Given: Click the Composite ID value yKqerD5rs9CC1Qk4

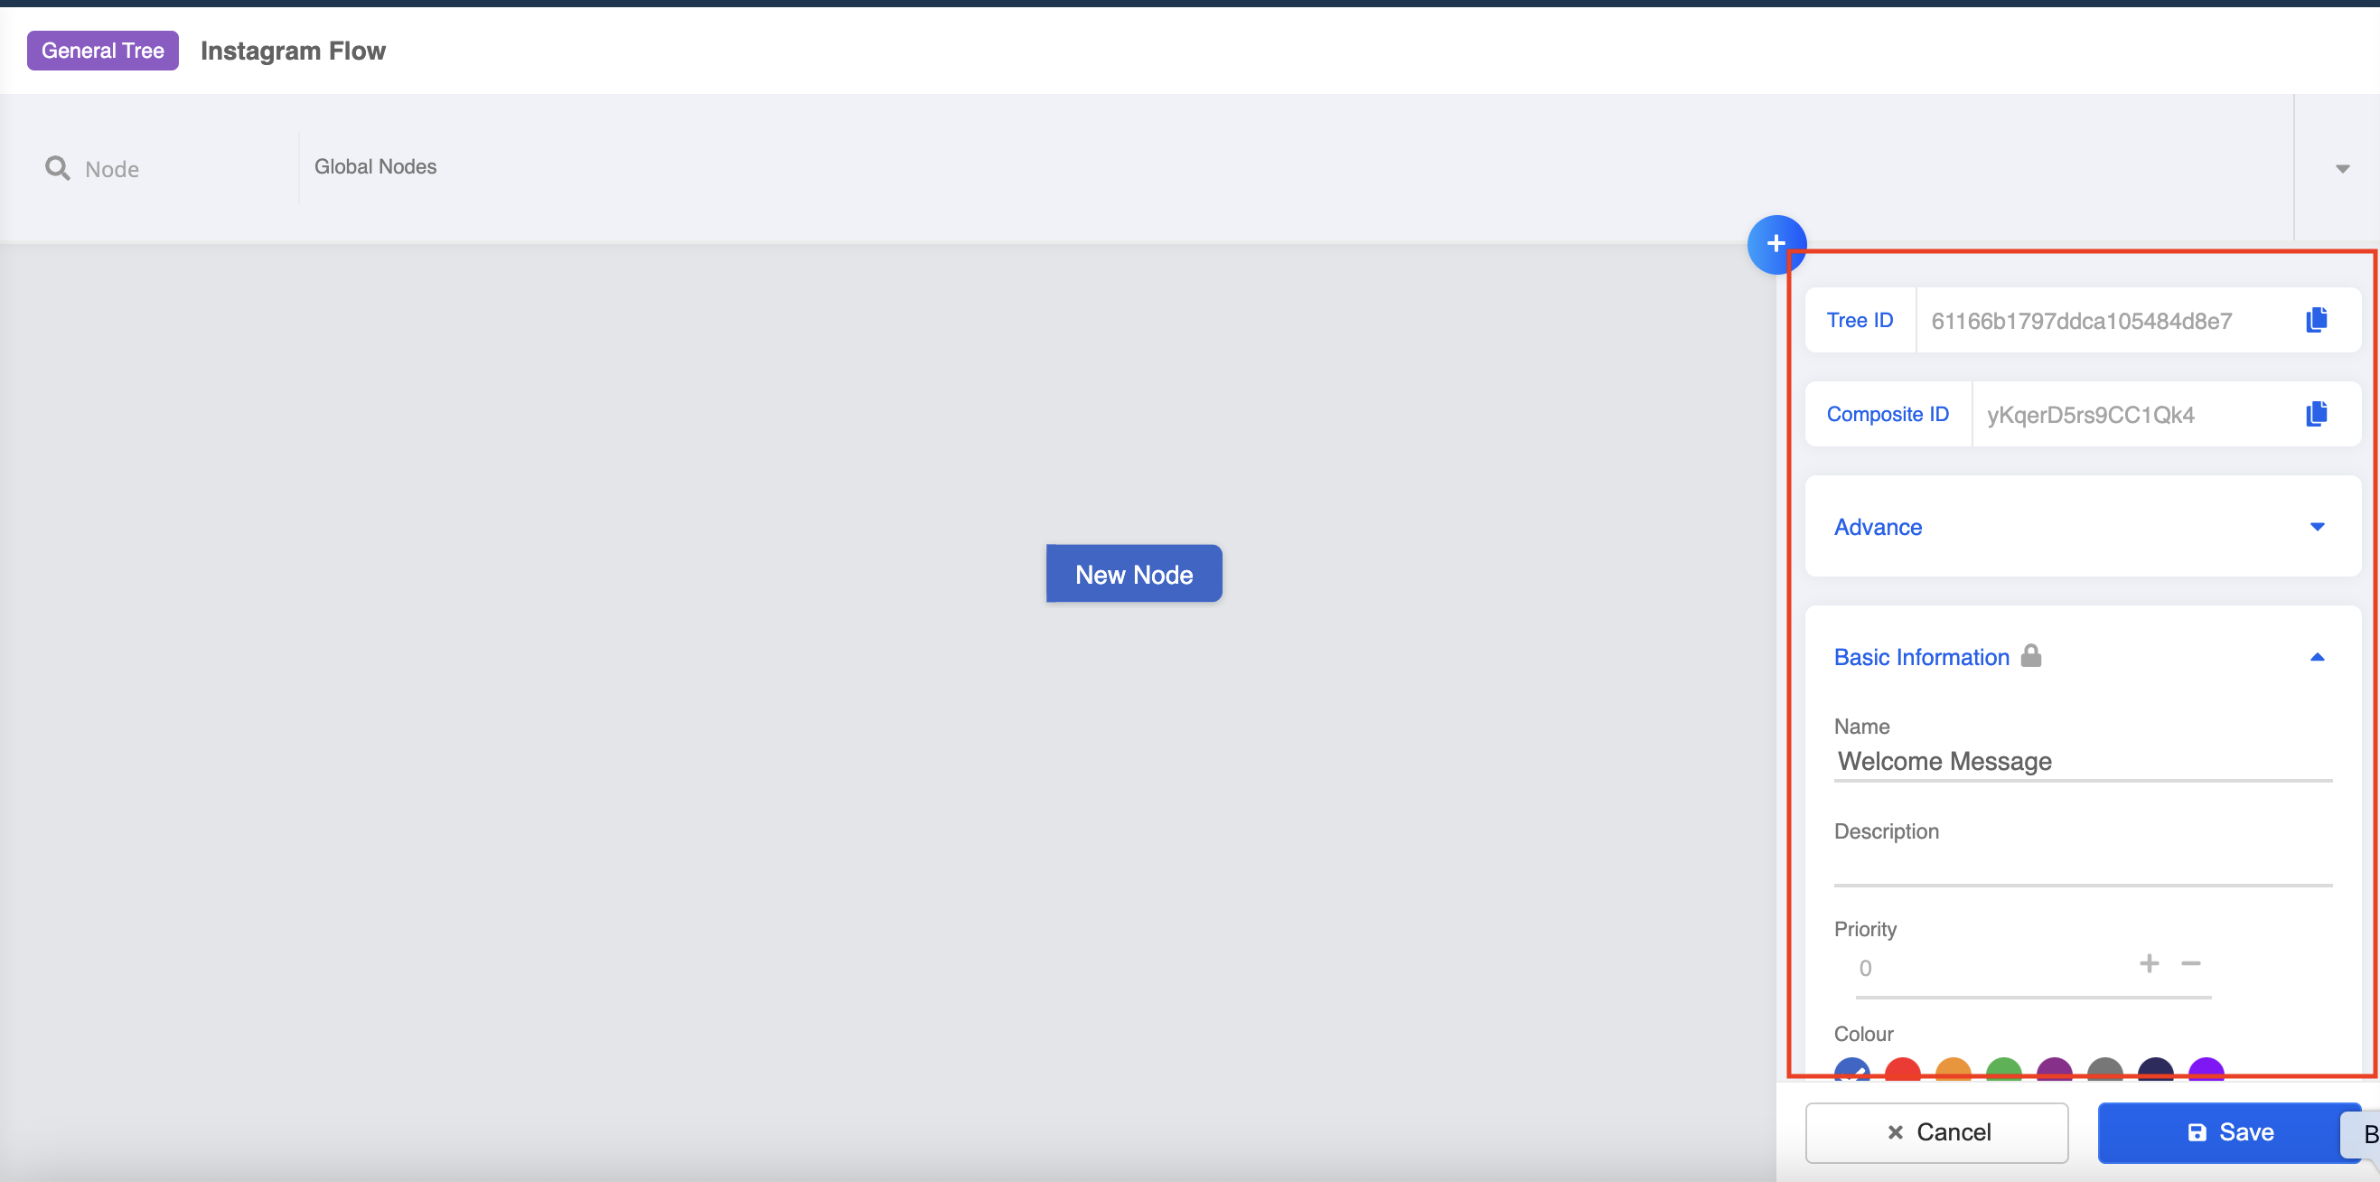Looking at the screenshot, I should 2090,415.
